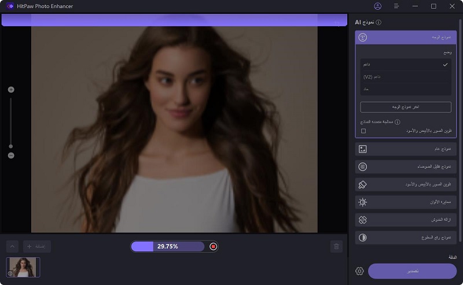Select the Color Calibration model item
This screenshot has width=463, height=285.
405,202
